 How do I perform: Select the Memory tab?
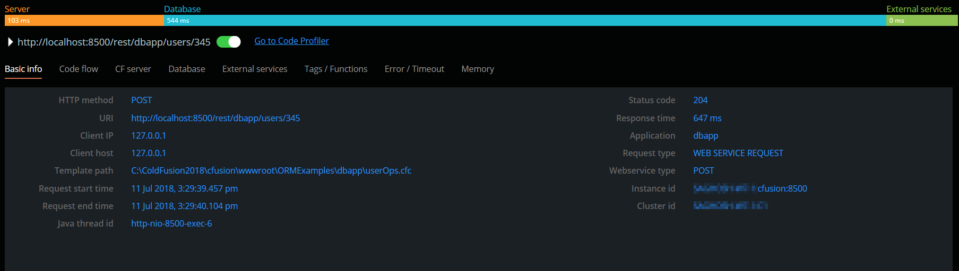pyautogui.click(x=478, y=69)
